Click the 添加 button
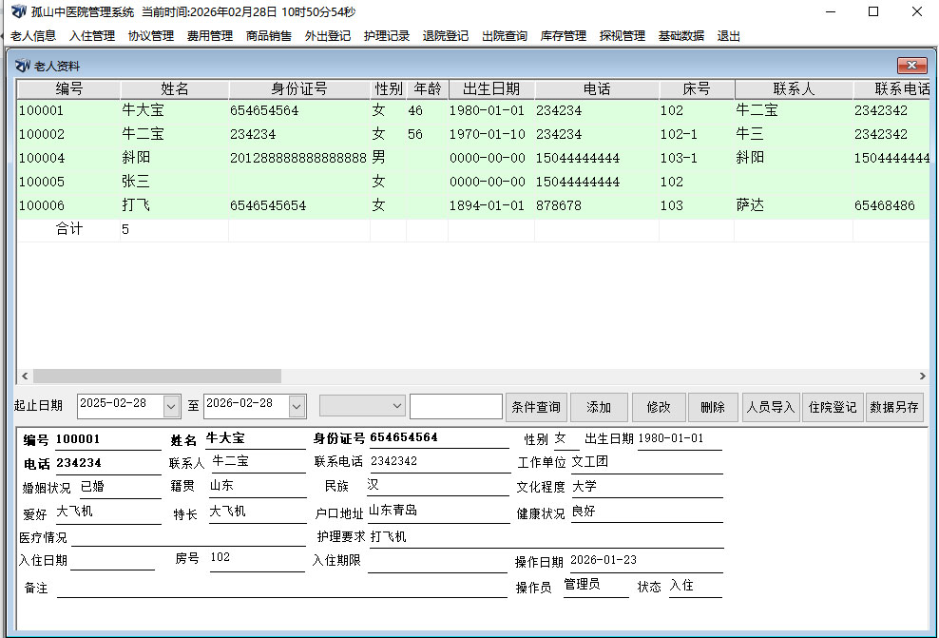Viewport: 939px width, 638px height. pos(599,407)
